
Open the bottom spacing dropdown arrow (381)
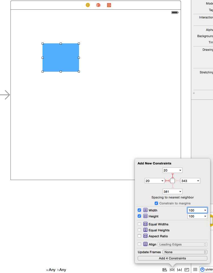pos(180,192)
